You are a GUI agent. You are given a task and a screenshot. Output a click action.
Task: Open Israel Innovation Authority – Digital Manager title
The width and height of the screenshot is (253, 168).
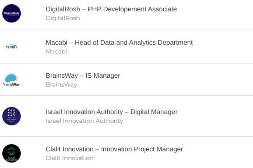pyautogui.click(x=111, y=112)
